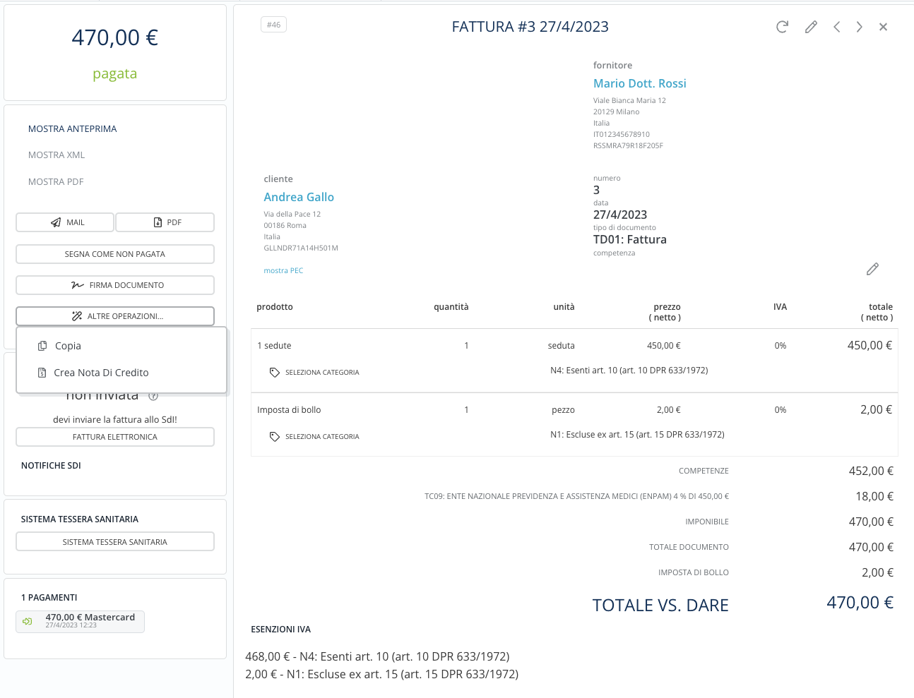Show the invoice preview via 'Mostra anteprima'

pos(73,129)
